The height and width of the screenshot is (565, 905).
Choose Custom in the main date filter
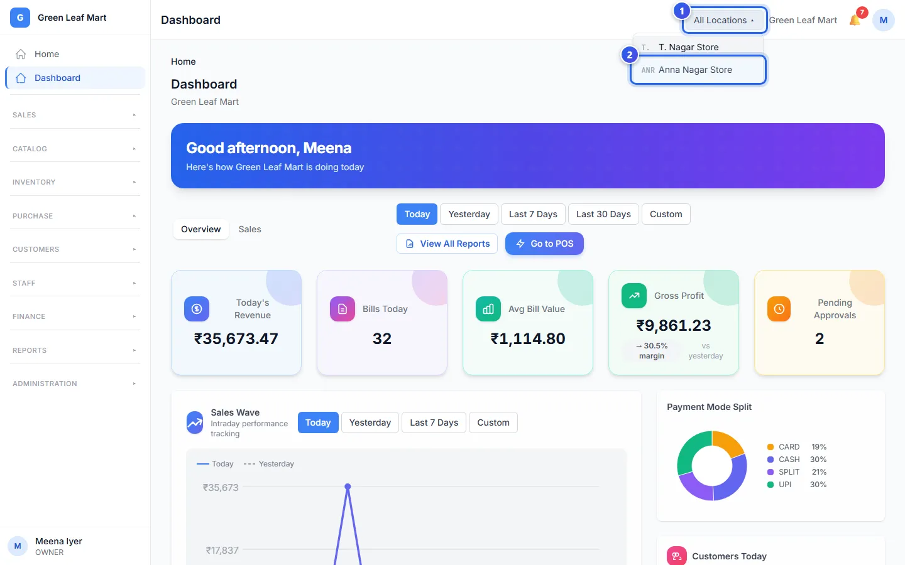(x=666, y=214)
